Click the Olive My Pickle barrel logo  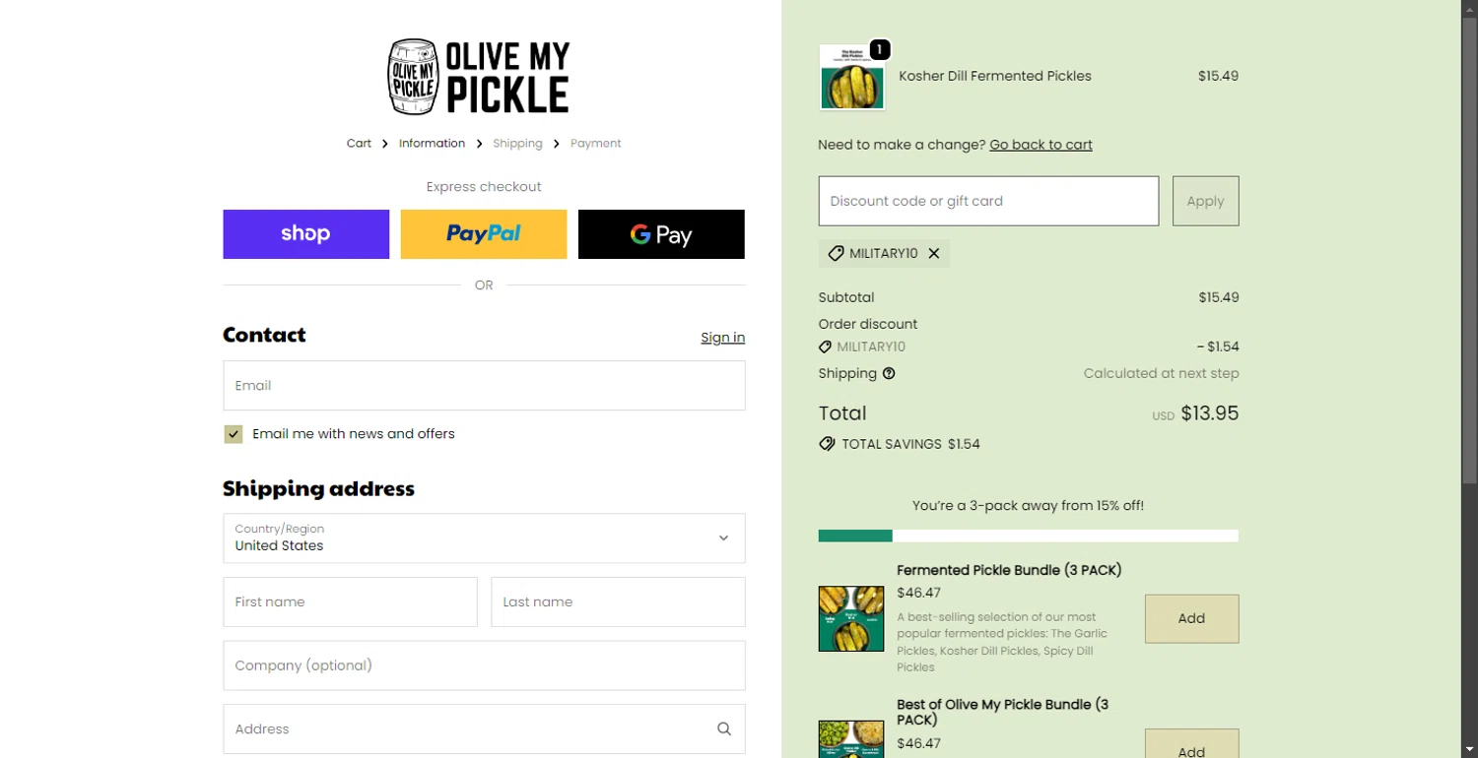(x=479, y=77)
